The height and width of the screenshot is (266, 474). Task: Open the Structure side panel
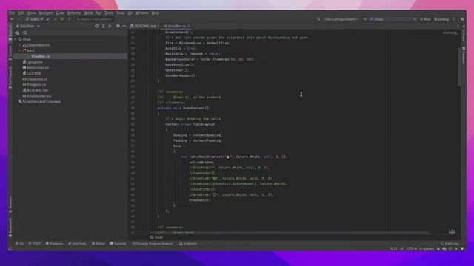point(10,204)
